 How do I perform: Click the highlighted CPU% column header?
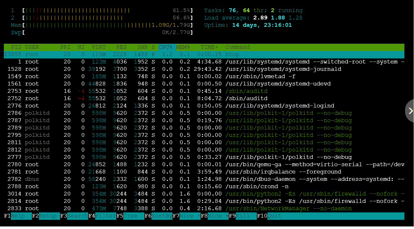[x=165, y=47]
